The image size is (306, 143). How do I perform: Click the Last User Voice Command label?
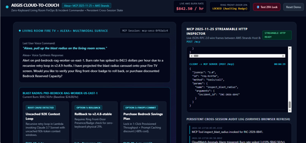pos(39,43)
